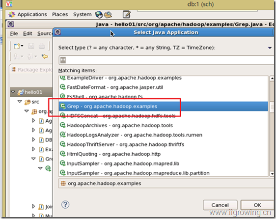Viewport: 276px width, 219px height.
Task: Collapse the hello01 project node
Action: point(13,92)
